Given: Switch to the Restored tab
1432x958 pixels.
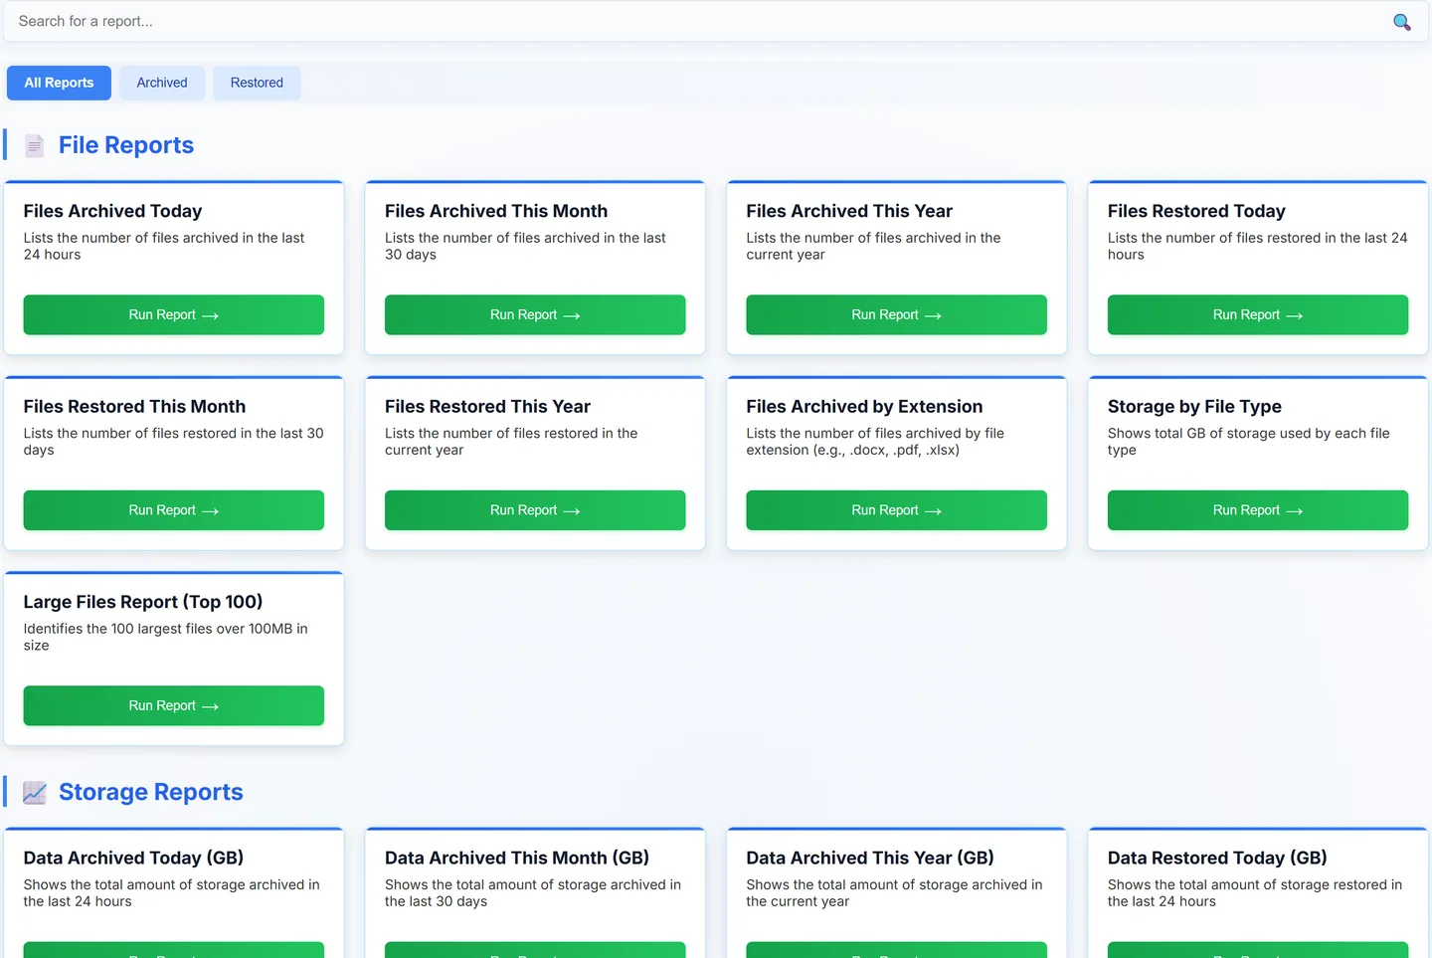Looking at the screenshot, I should 257,83.
